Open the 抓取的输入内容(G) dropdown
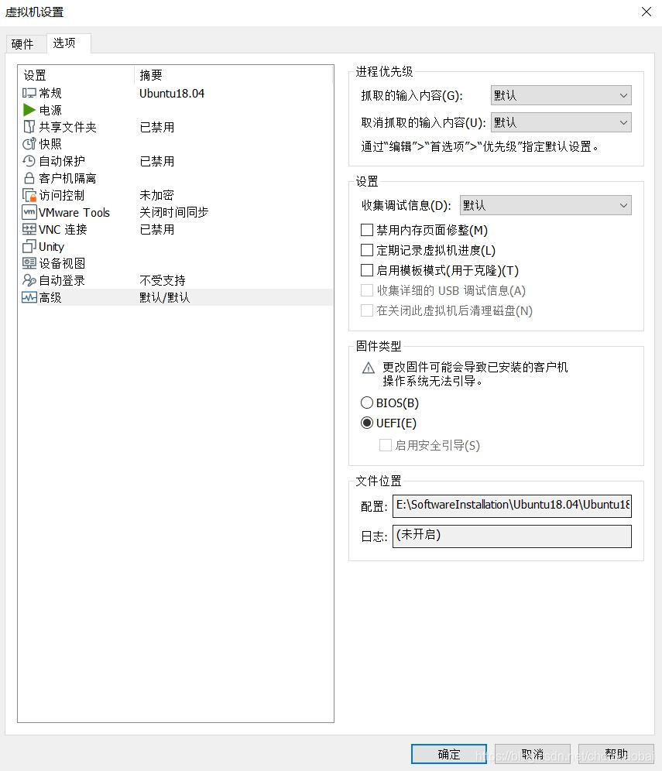Viewport: 662px width, 771px height. (561, 95)
